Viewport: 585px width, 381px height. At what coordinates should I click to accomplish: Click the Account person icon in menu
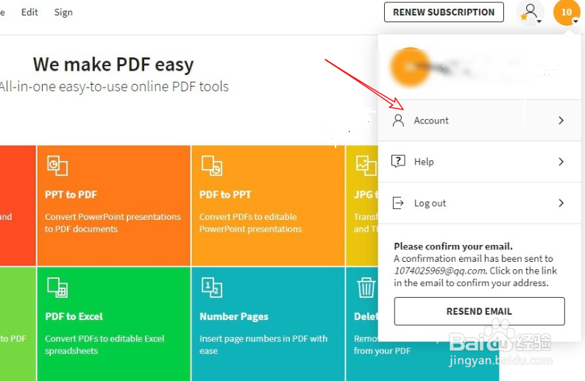pyautogui.click(x=398, y=121)
